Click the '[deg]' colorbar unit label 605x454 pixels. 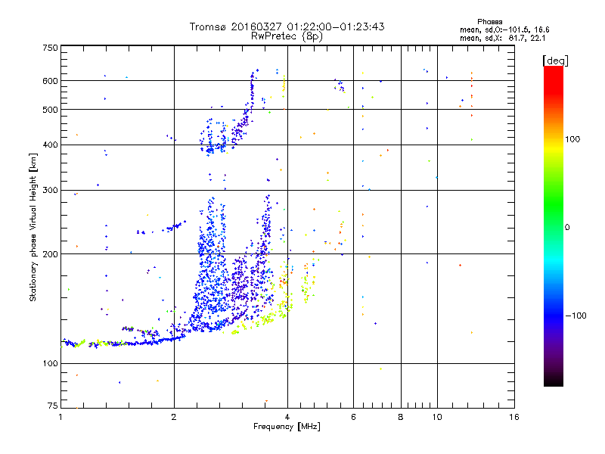point(555,61)
